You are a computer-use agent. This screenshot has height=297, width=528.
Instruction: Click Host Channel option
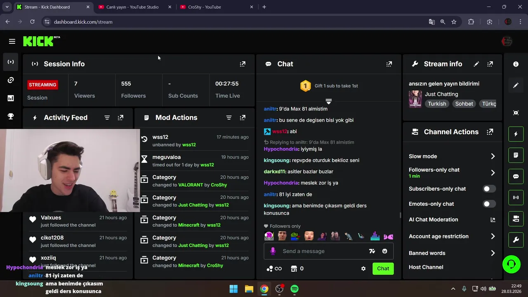pyautogui.click(x=426, y=267)
